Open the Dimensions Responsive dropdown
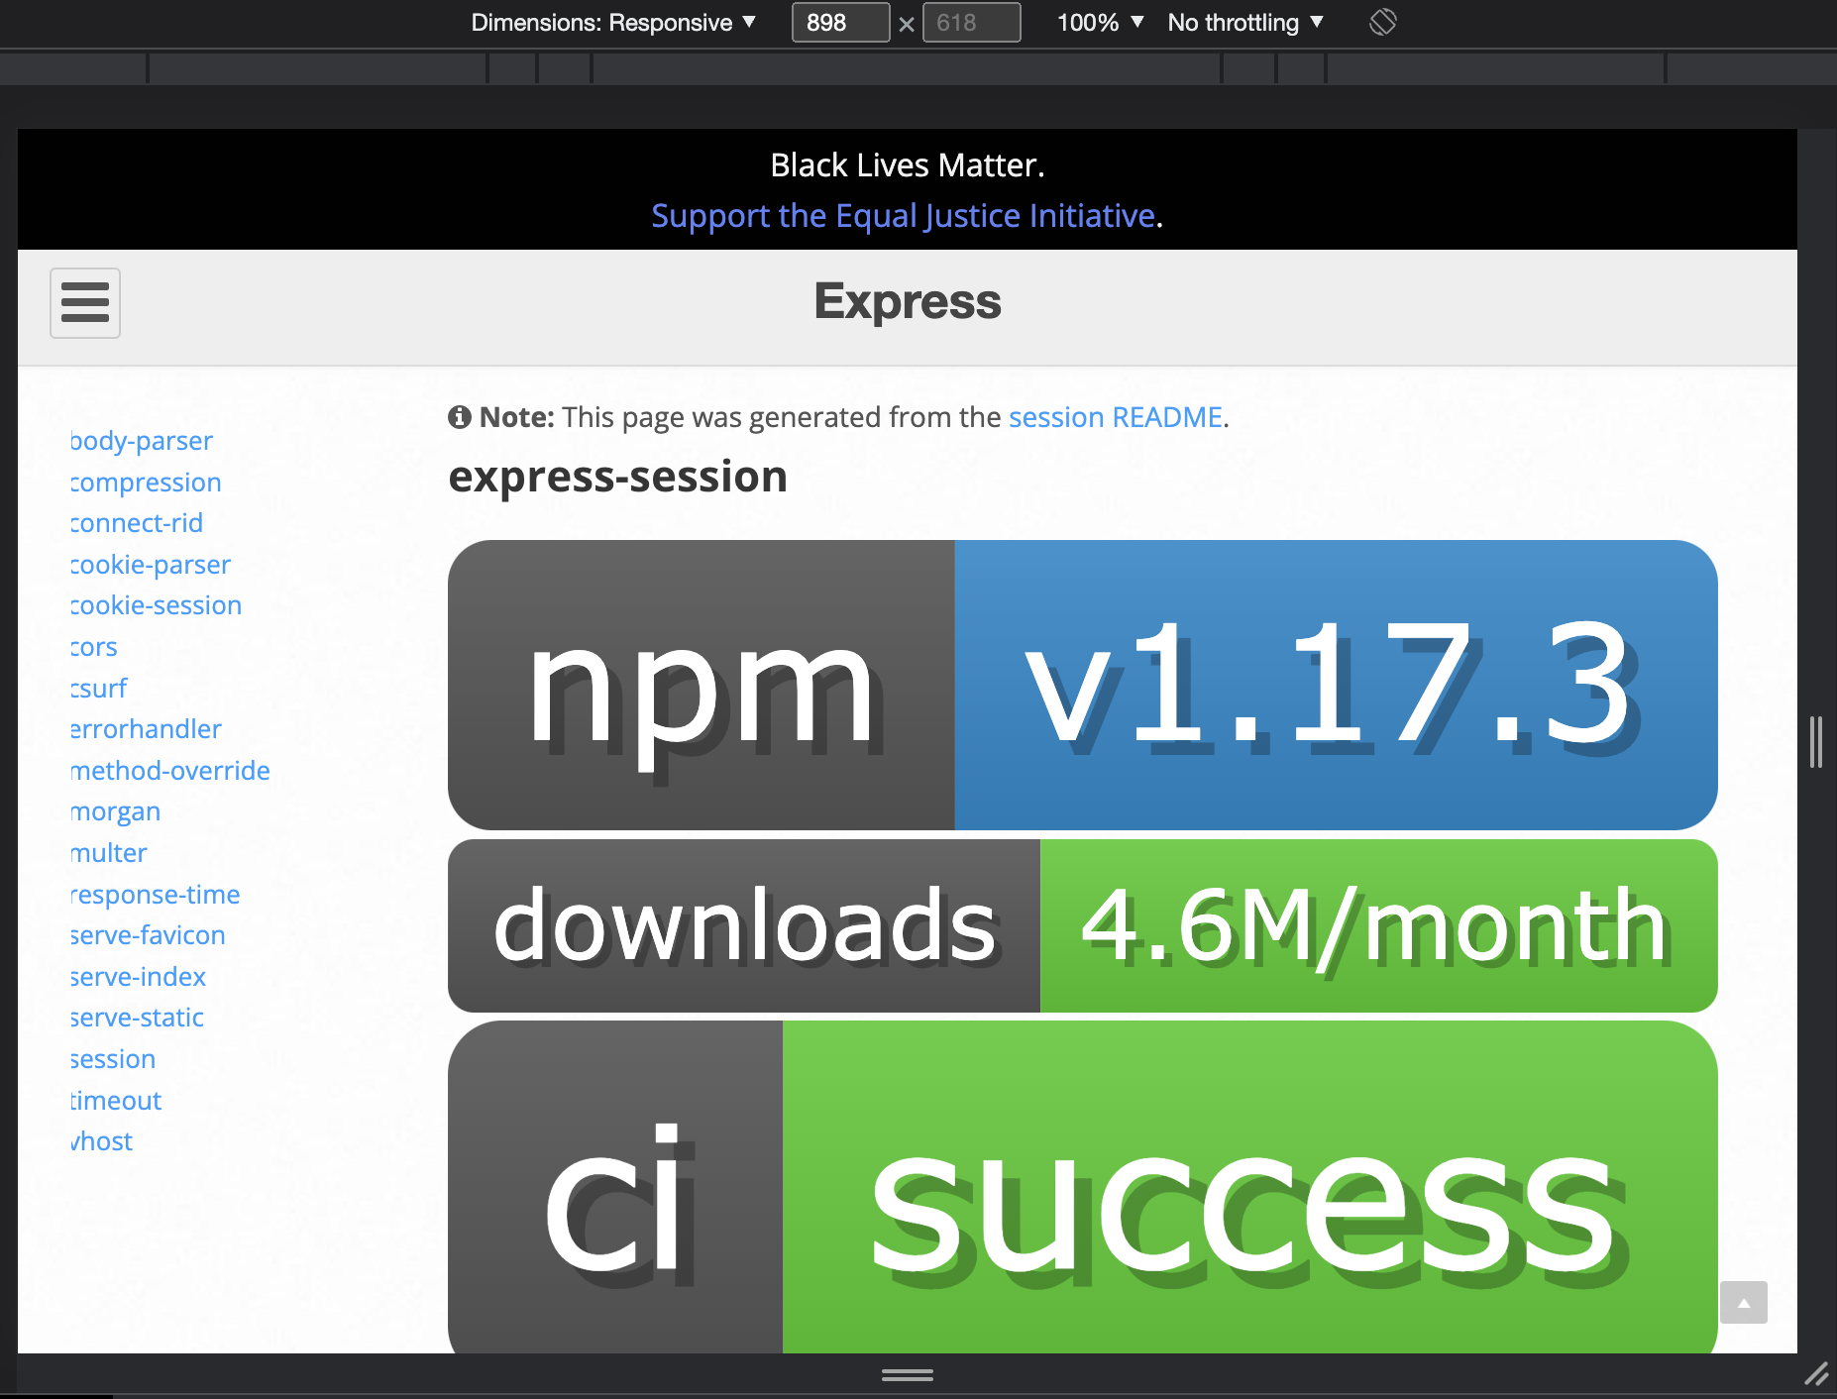Image resolution: width=1837 pixels, height=1399 pixels. pos(610,22)
